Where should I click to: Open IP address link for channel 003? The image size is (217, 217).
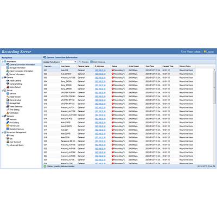click(x=100, y=78)
